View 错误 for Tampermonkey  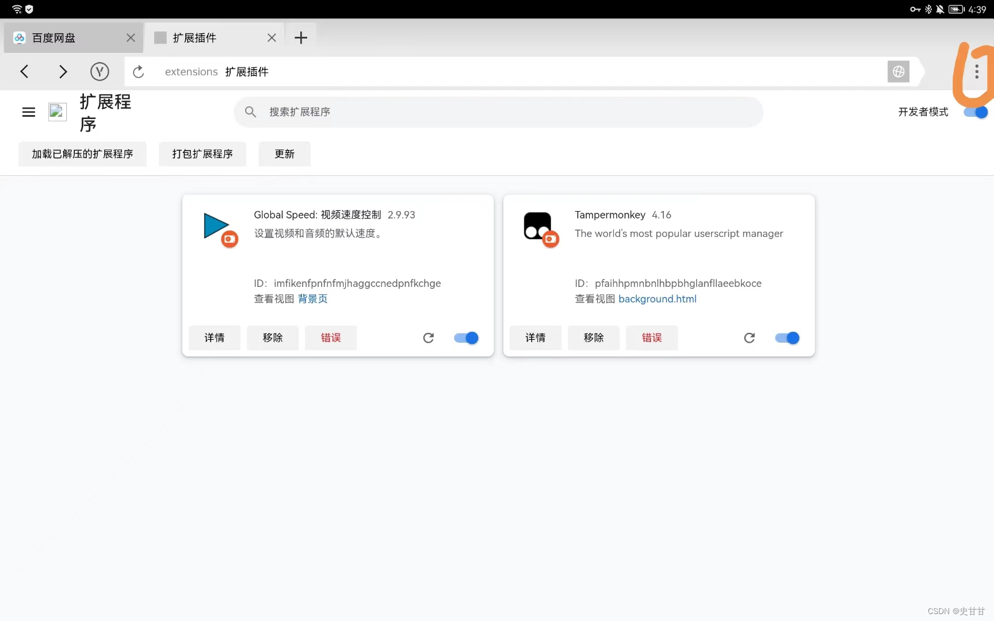(652, 338)
